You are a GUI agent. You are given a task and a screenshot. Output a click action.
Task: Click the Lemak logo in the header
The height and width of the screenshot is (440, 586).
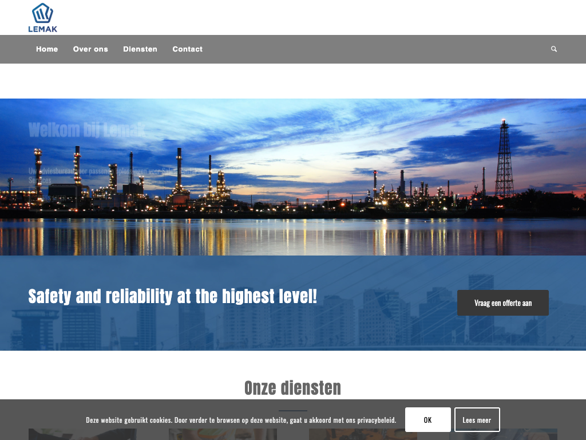(x=42, y=18)
